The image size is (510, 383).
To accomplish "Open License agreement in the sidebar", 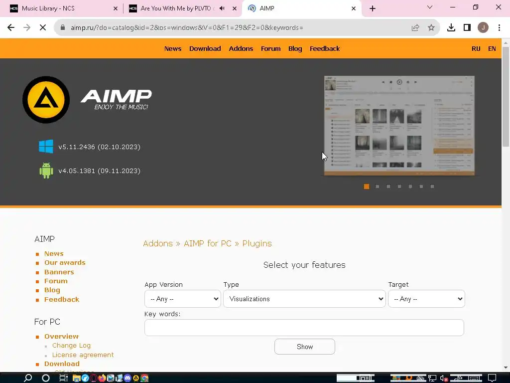I will [x=83, y=355].
